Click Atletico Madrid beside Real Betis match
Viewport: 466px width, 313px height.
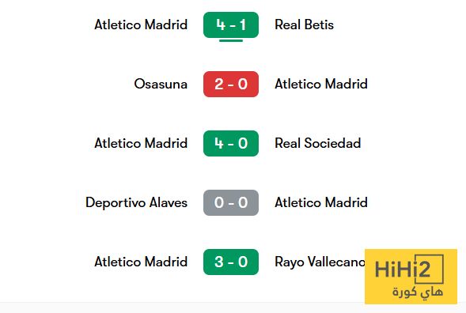tap(141, 25)
